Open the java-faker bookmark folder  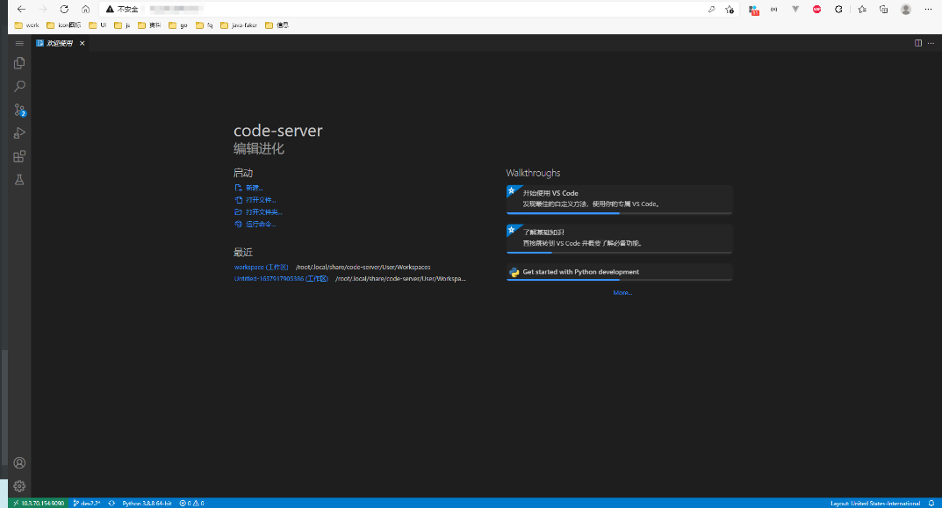click(239, 25)
